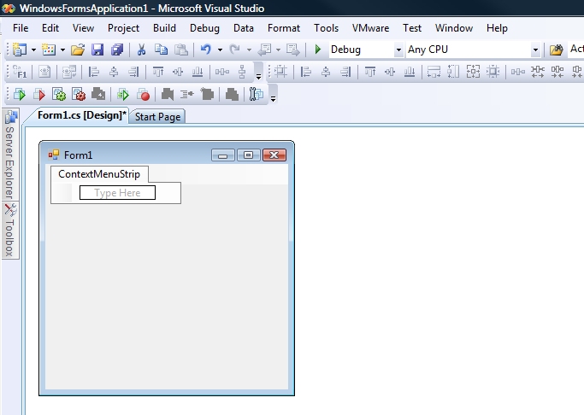Open the Format menu
The image size is (584, 415).
click(284, 28)
